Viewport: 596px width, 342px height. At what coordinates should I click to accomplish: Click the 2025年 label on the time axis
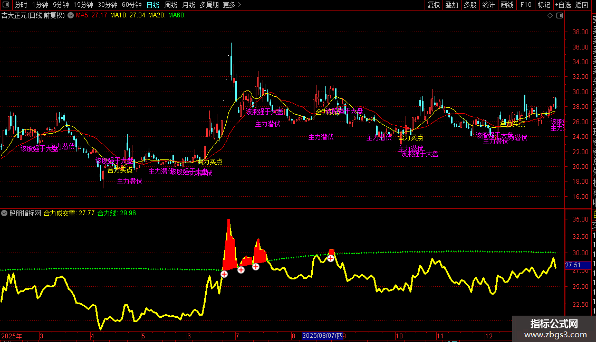coord(12,336)
